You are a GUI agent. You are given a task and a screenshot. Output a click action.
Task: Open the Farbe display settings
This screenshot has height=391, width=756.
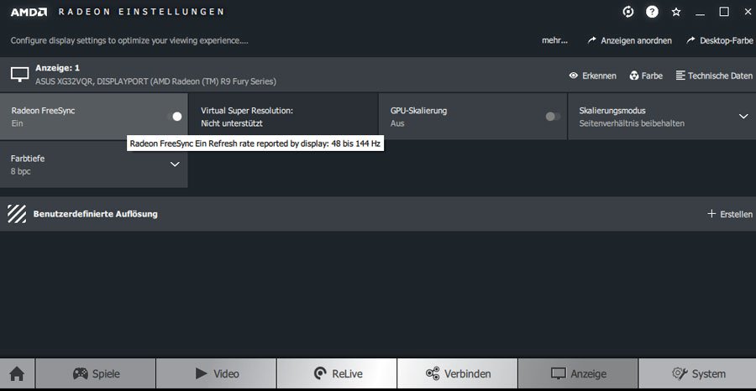[x=652, y=76]
